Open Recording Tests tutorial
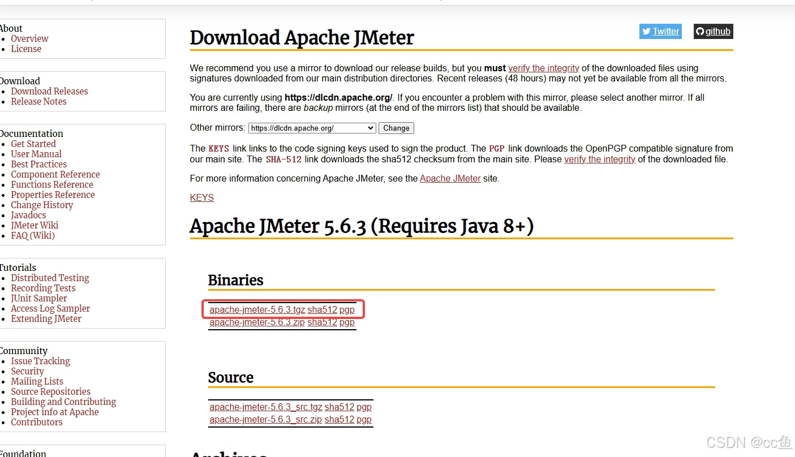The height and width of the screenshot is (457, 795). (x=43, y=288)
